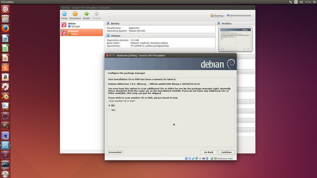Switch to Momentiniai būviai snapshots view
Viewport: 317px width, 178px height.
coord(238,15)
